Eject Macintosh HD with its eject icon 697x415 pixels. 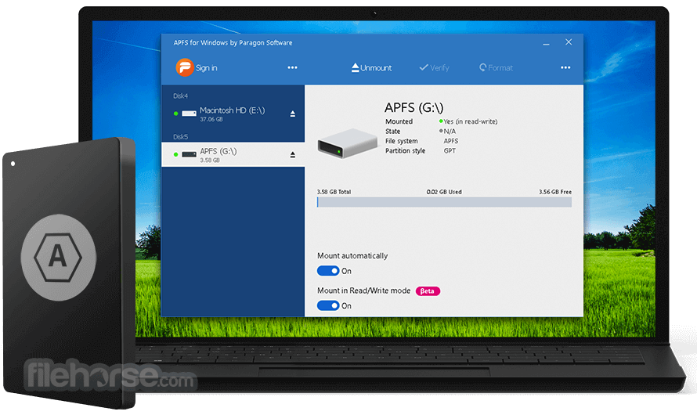(292, 114)
